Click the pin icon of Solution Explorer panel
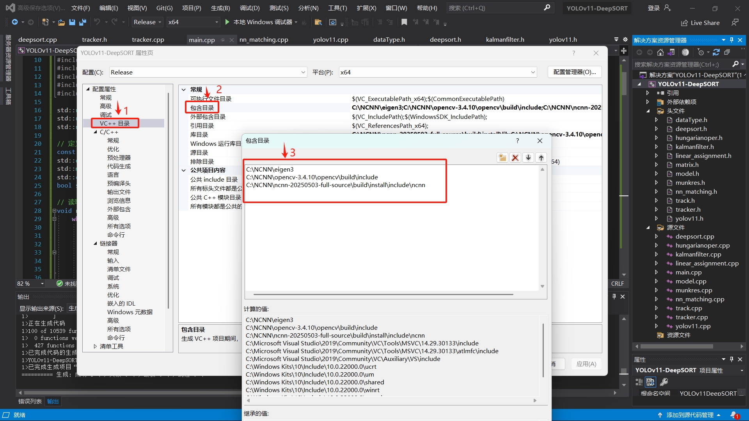This screenshot has width=749, height=421. (731, 40)
